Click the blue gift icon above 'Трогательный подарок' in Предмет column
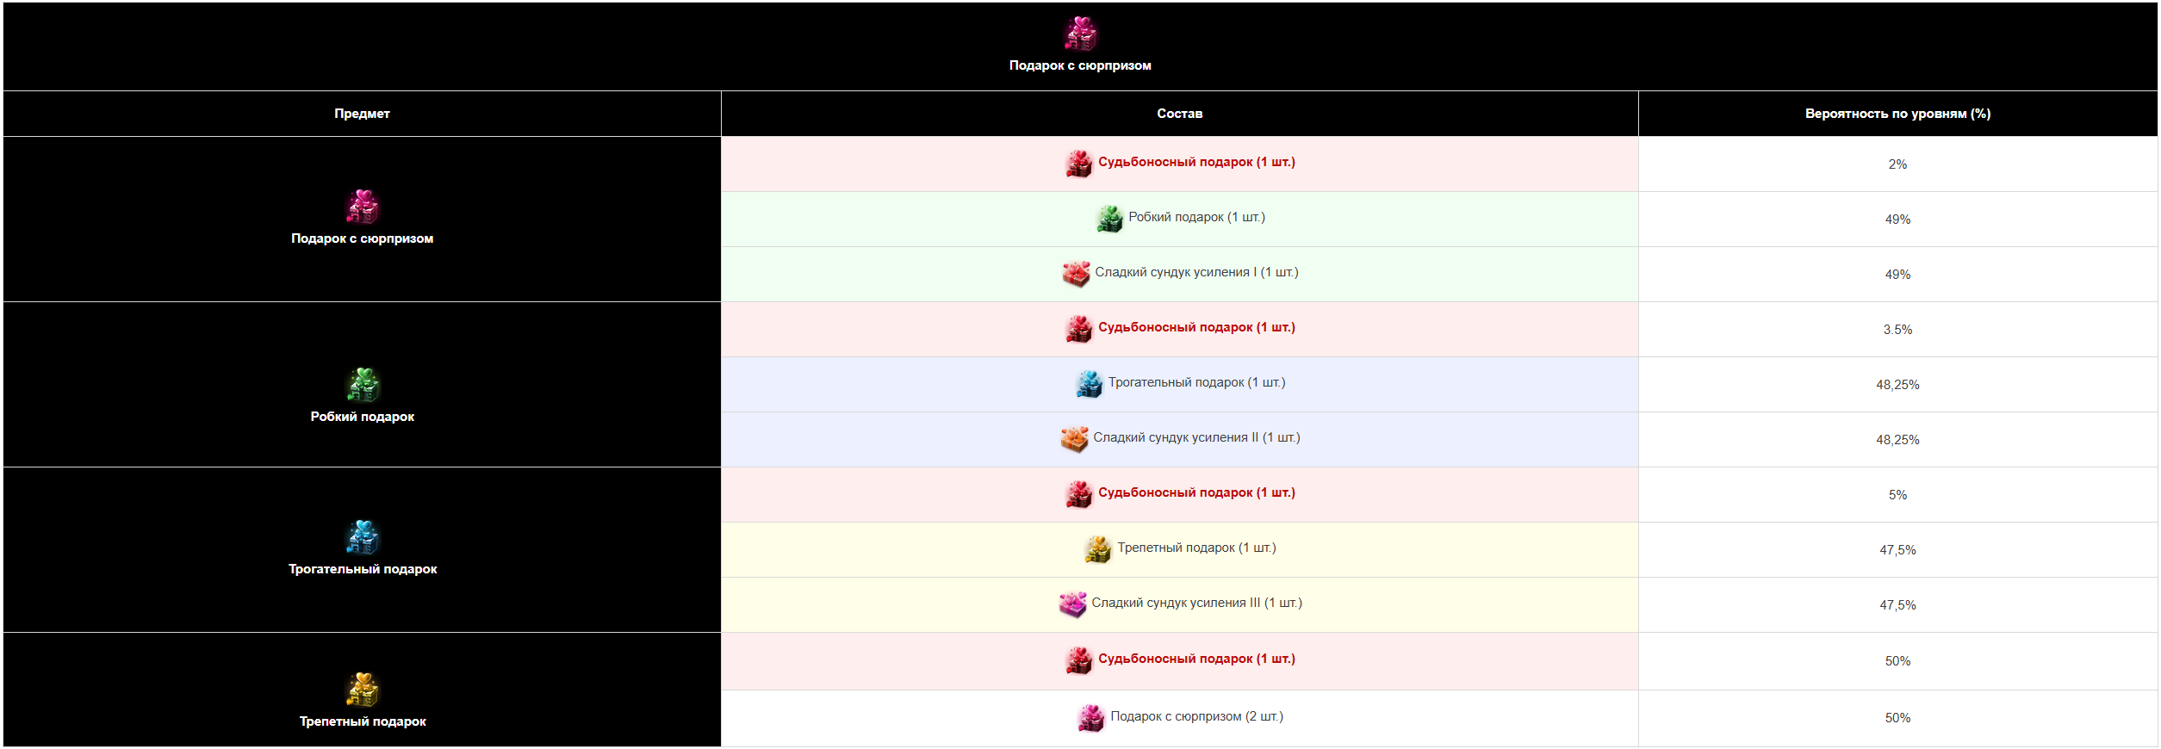The height and width of the screenshot is (749, 2161). 363,537
